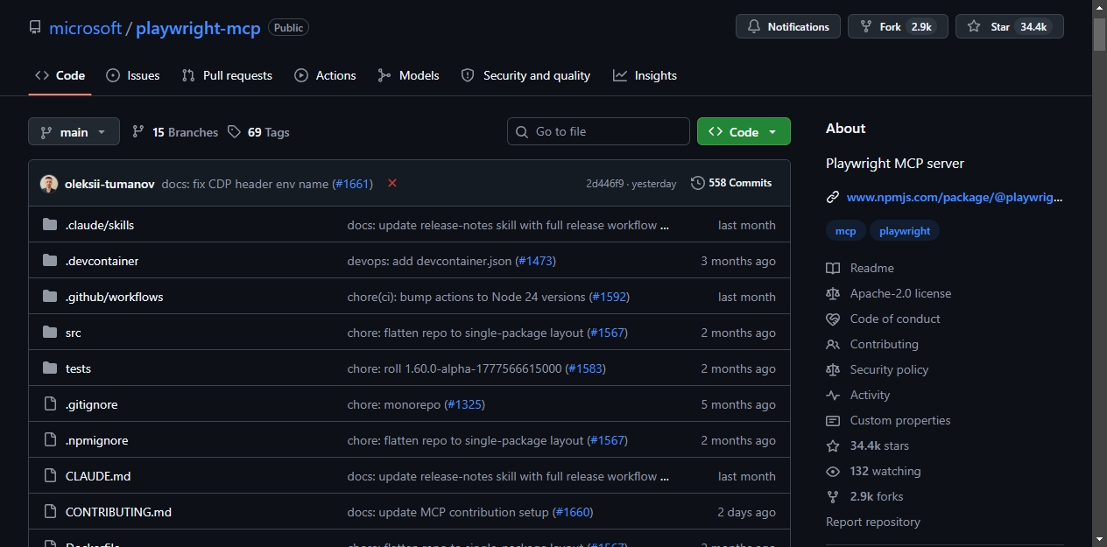Open the Pull requests tab
The height and width of the screenshot is (547, 1107).
(x=227, y=75)
